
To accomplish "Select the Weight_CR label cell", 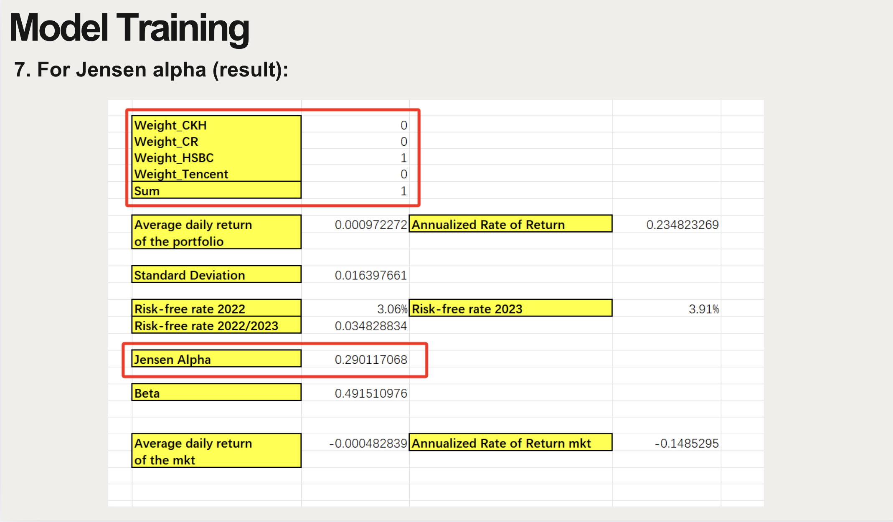I will coord(216,141).
